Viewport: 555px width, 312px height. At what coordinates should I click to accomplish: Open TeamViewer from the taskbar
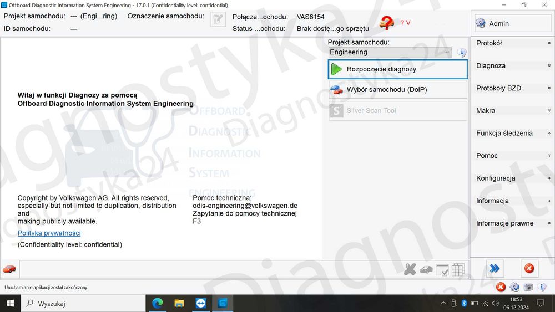click(201, 304)
